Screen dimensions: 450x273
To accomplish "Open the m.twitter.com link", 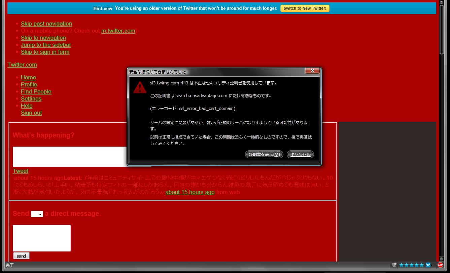I will click(118, 31).
